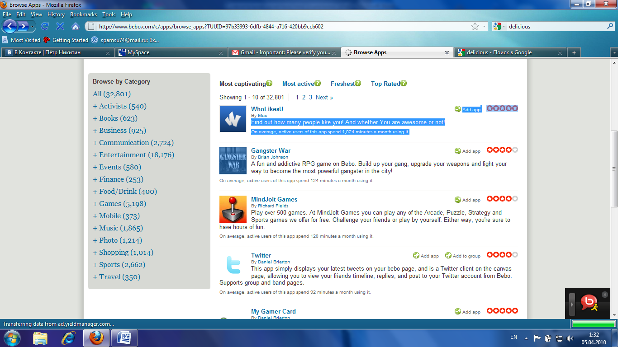Screen dimensions: 618x347
Task: Close the MySpace tab
Action: [221, 53]
